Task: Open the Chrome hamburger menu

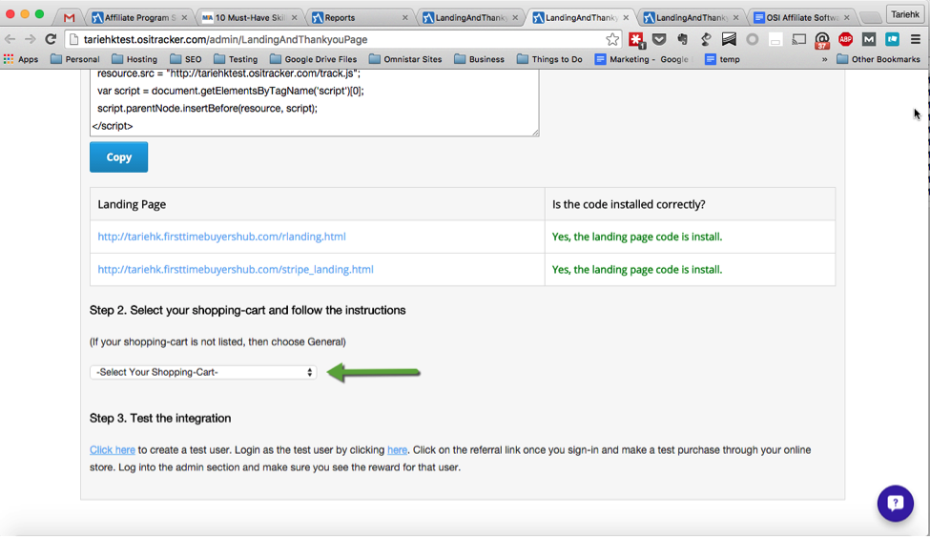Action: 916,40
